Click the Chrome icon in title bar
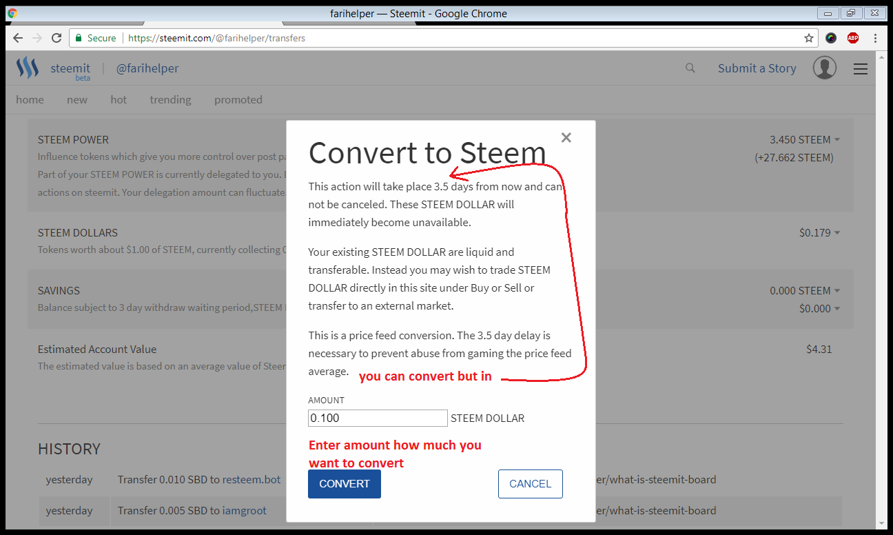 coord(12,13)
